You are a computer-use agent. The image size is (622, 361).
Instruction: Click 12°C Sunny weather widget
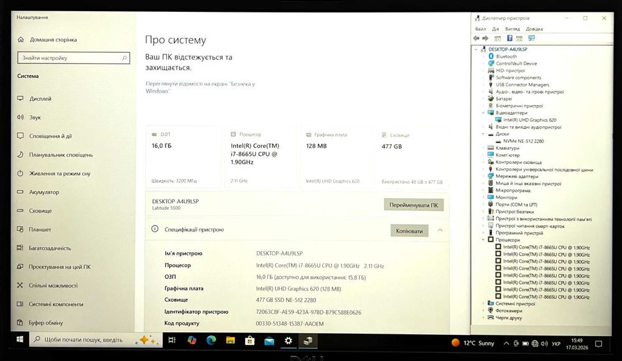pos(473,343)
